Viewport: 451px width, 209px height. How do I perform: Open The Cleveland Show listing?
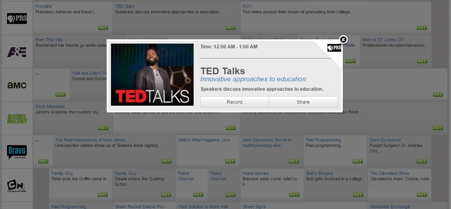point(390,173)
